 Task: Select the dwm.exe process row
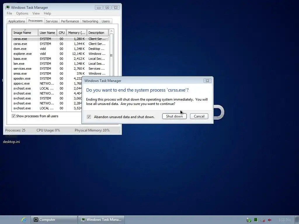[x=60, y=49]
